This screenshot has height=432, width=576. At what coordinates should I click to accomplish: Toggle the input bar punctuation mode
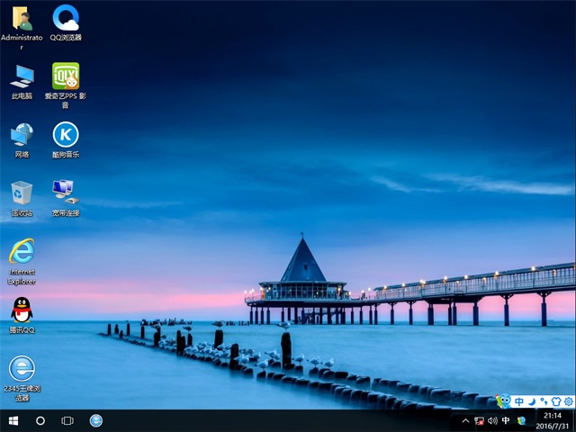pos(543,401)
